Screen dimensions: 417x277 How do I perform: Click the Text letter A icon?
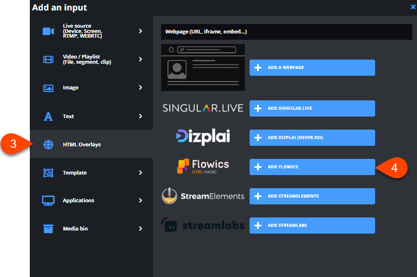48,117
